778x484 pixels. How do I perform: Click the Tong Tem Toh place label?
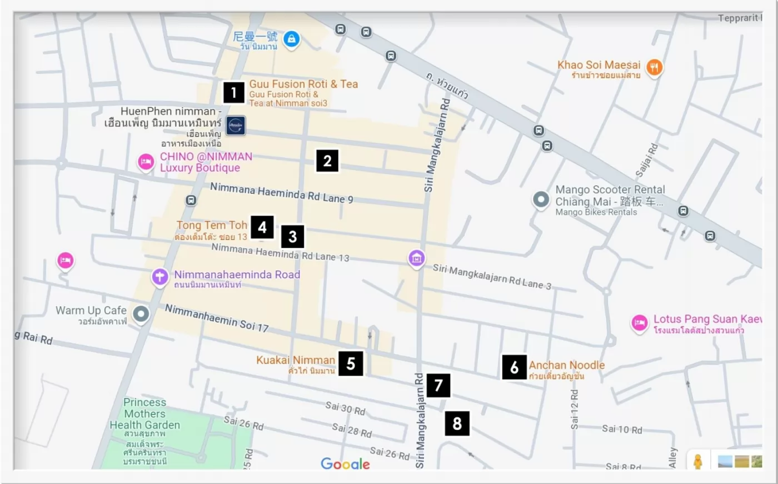click(212, 226)
